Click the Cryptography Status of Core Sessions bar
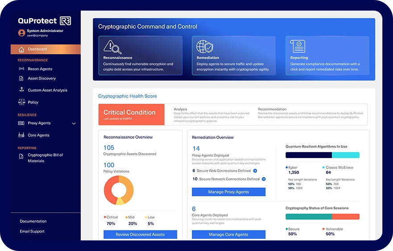Viewport: 393px width, 251px height. [x=323, y=216]
